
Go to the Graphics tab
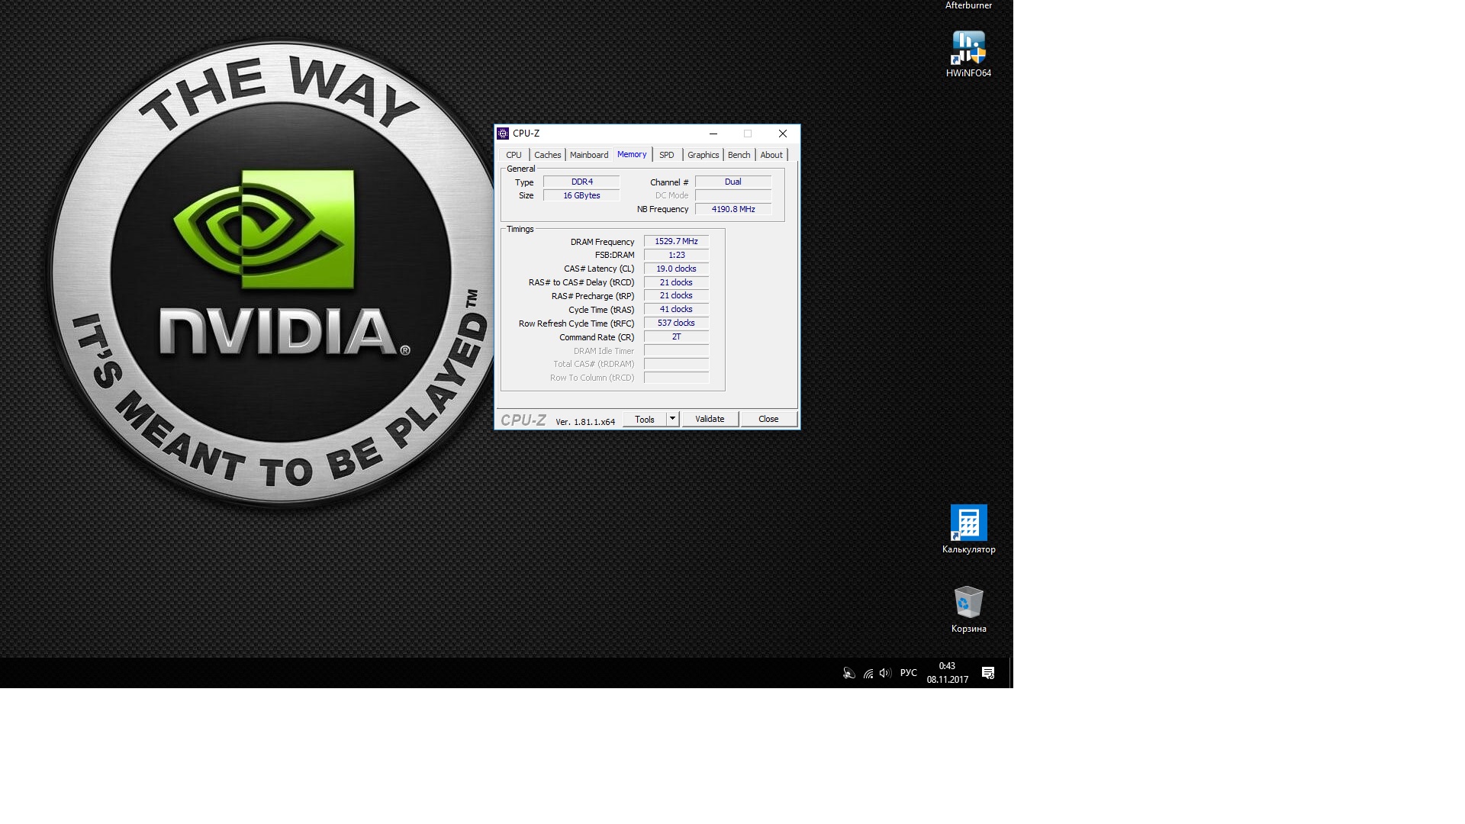pyautogui.click(x=703, y=155)
